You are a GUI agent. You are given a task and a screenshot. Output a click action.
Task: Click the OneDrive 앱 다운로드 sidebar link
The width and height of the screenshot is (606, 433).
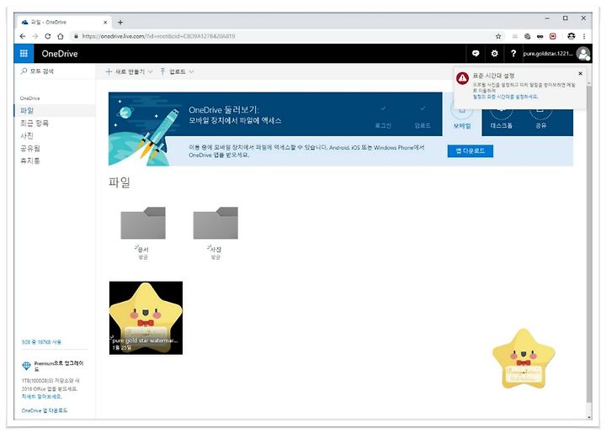[45, 410]
